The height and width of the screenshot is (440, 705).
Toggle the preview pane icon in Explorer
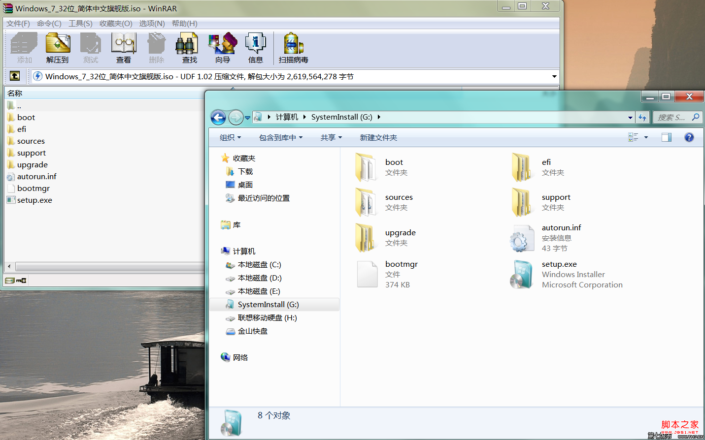coord(666,137)
